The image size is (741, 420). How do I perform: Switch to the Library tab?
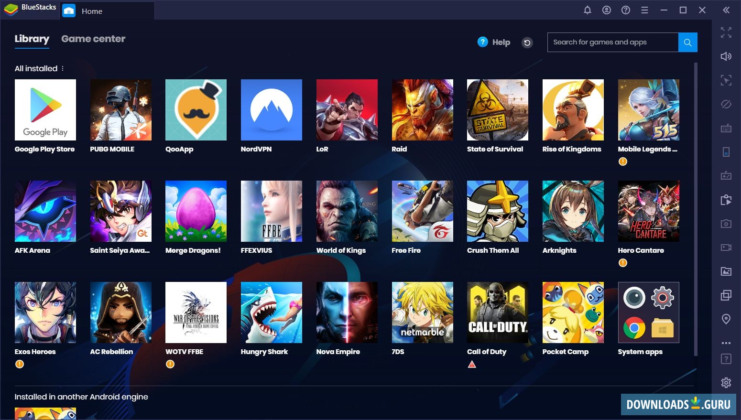(x=32, y=39)
